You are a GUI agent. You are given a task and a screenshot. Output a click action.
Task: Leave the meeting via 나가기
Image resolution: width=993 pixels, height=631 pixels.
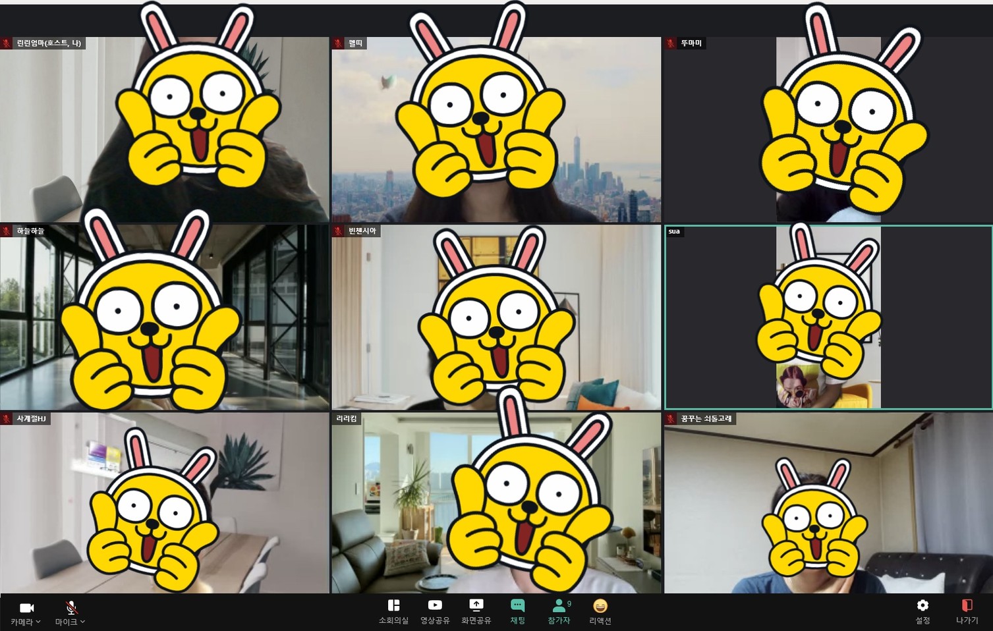coord(967,611)
